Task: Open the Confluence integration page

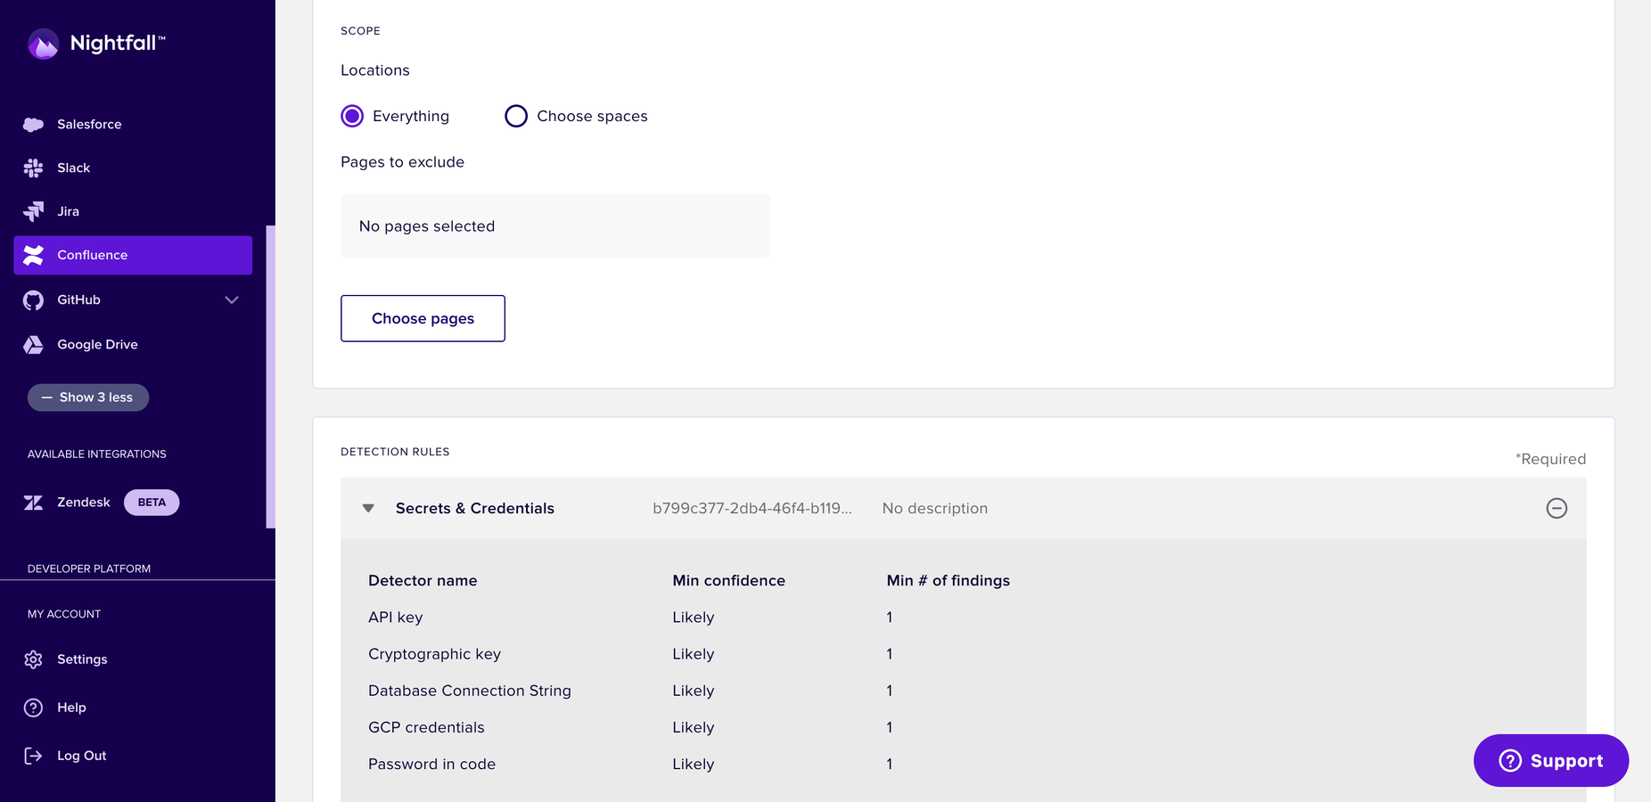Action: (x=133, y=255)
